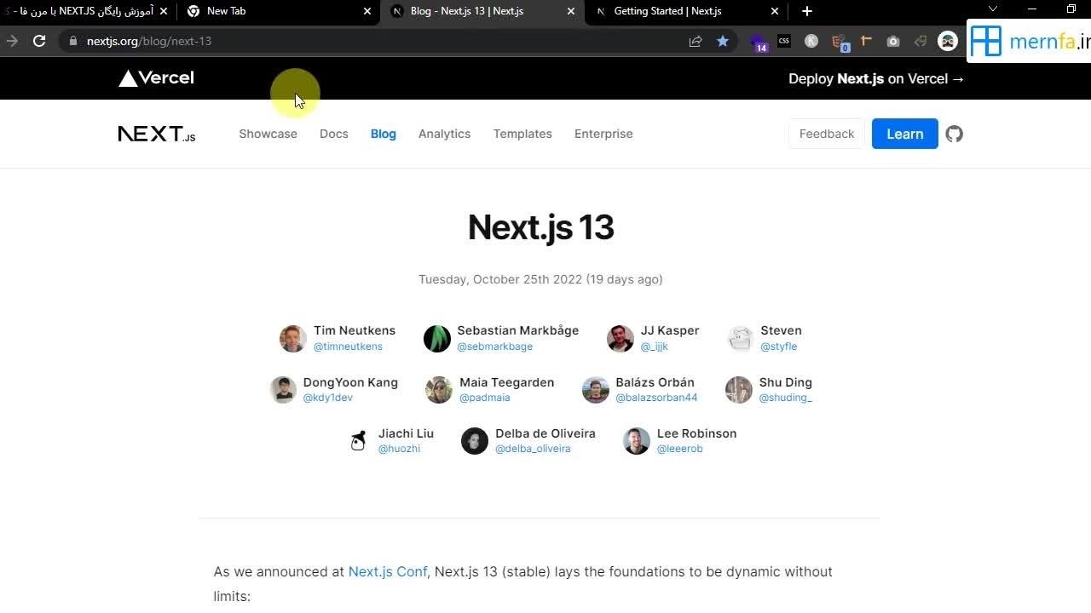Image resolution: width=1091 pixels, height=613 pixels.
Task: Switch to the New Tab tab
Action: click(x=226, y=11)
